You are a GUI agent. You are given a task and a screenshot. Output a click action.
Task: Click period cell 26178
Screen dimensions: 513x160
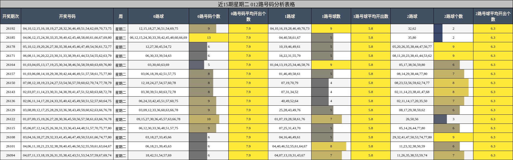click(10, 47)
